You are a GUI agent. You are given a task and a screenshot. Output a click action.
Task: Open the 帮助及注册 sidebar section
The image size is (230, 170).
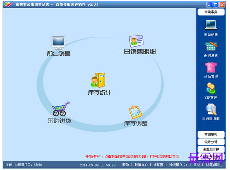pyautogui.click(x=211, y=157)
